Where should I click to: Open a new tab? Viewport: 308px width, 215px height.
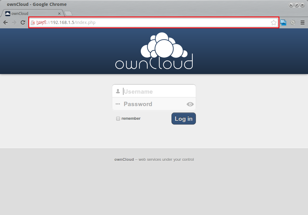click(x=68, y=13)
